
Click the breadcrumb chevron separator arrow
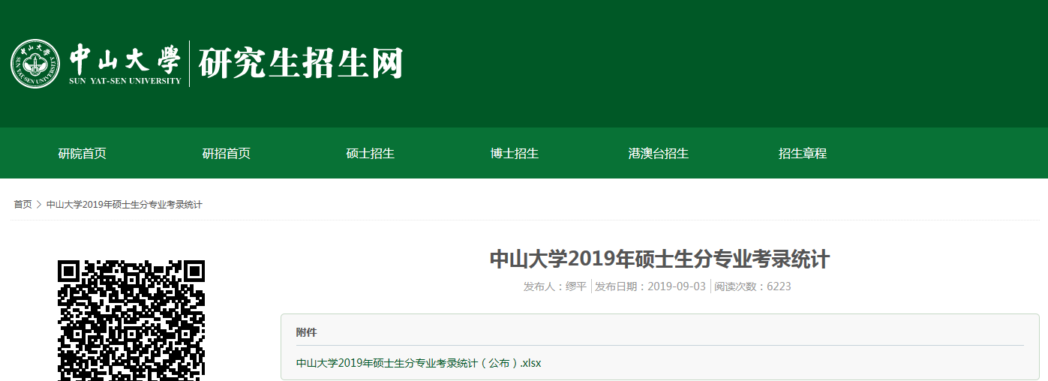pyautogui.click(x=39, y=205)
